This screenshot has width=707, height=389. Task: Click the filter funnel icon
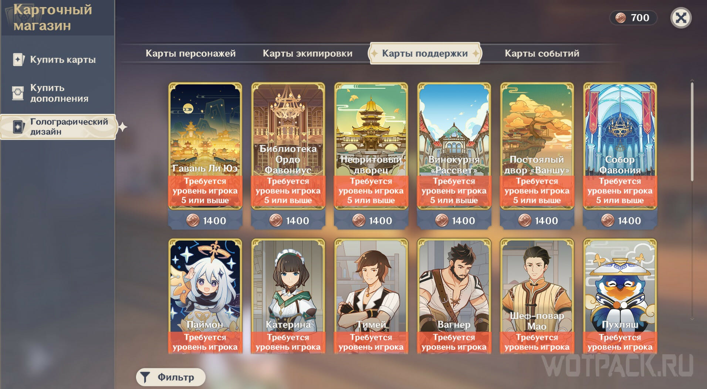145,377
